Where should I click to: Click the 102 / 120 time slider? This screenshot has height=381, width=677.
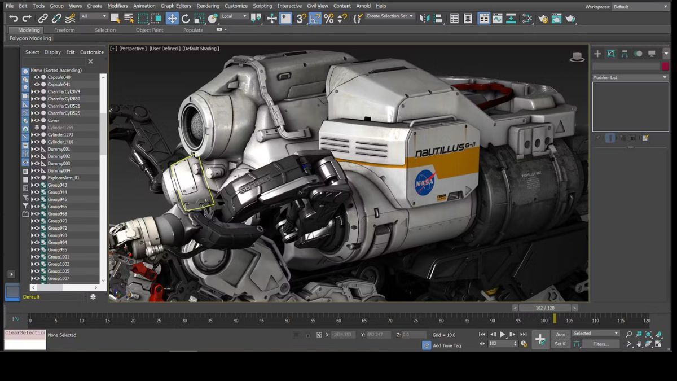tap(544, 308)
